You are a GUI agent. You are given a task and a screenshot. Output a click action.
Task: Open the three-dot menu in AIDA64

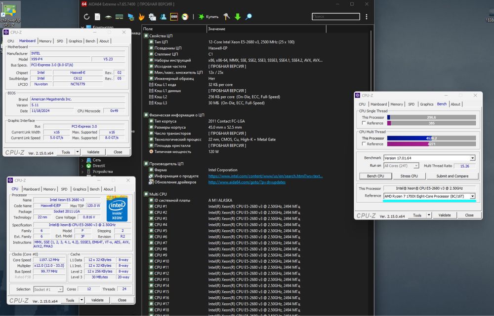(367, 17)
